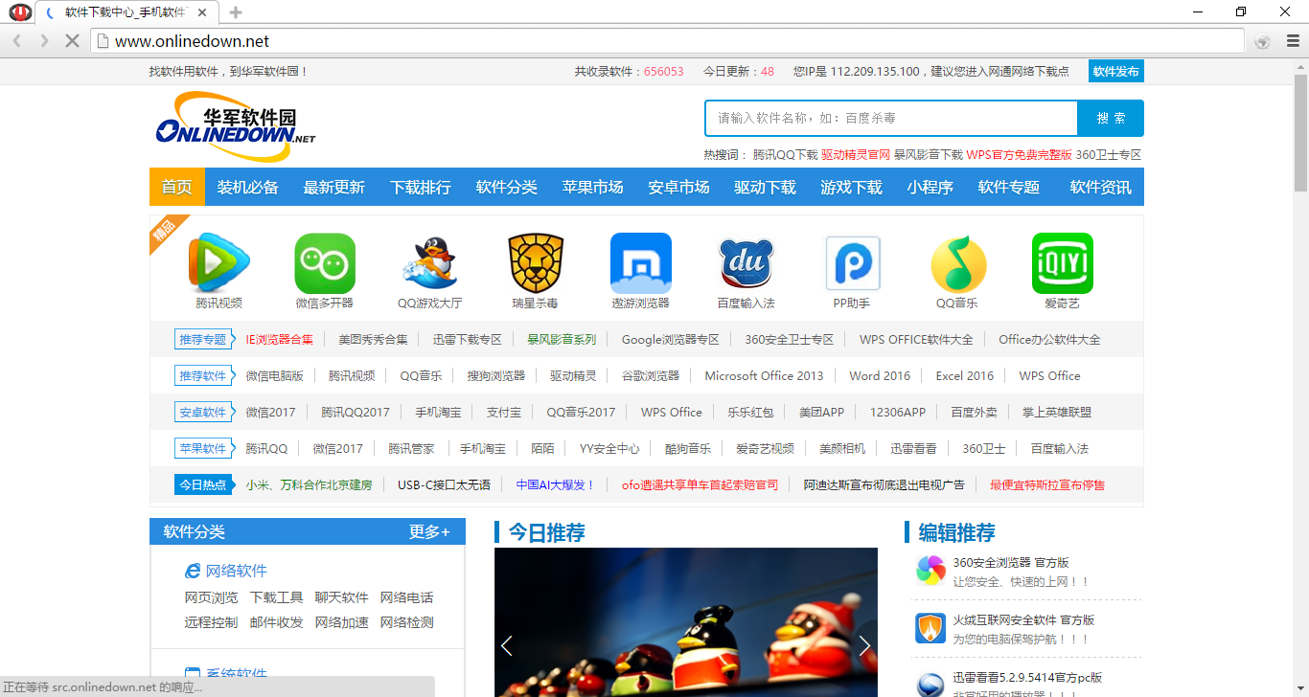Open the 瑞星杀毒 lion icon
Screen dimensions: 1309x697
[536, 263]
